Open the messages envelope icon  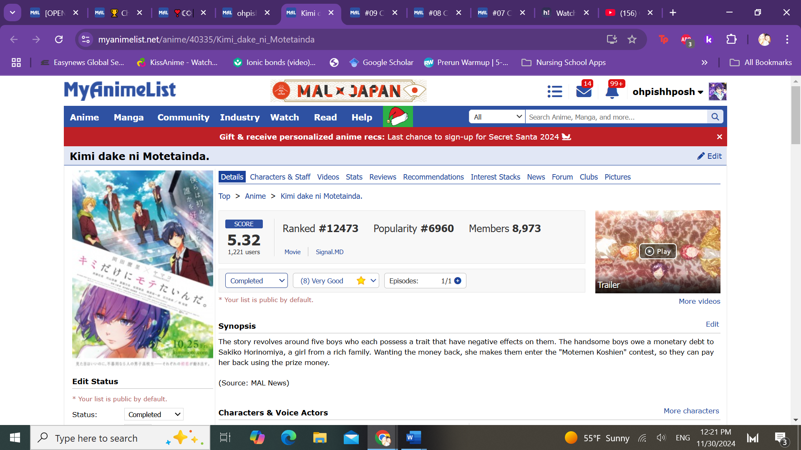pyautogui.click(x=584, y=91)
